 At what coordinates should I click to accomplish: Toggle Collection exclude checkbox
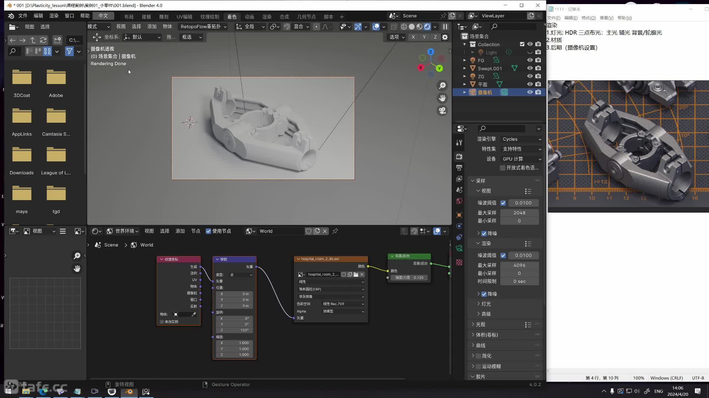[522, 44]
